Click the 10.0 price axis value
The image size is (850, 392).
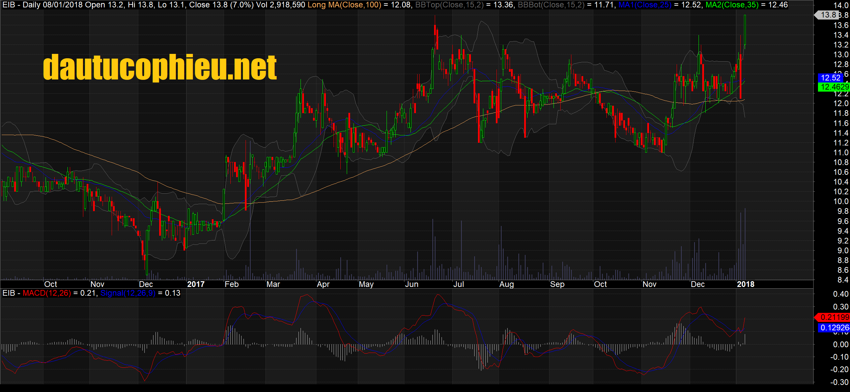tap(841, 201)
